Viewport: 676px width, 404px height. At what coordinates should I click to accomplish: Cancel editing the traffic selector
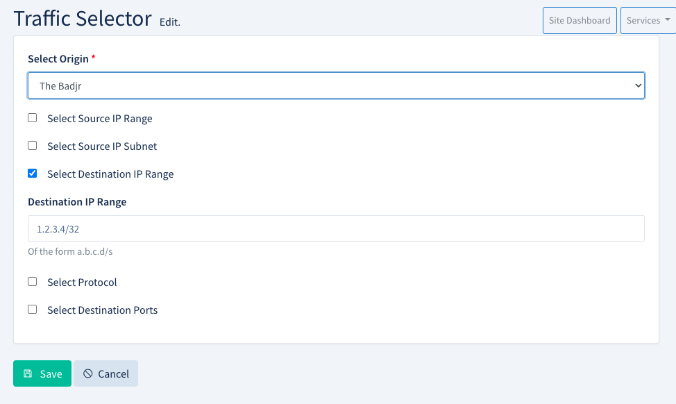pos(106,373)
